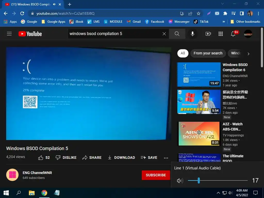The width and height of the screenshot is (264, 198).
Task: Save video to a playlist
Action: [x=149, y=158]
